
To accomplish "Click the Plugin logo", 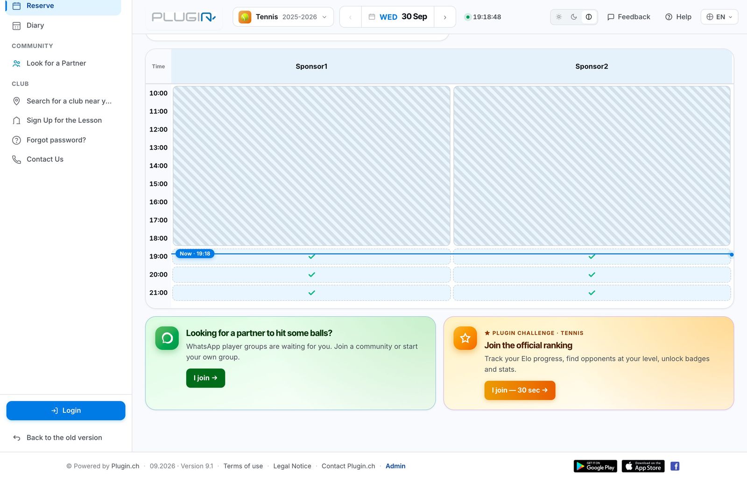I will (184, 17).
